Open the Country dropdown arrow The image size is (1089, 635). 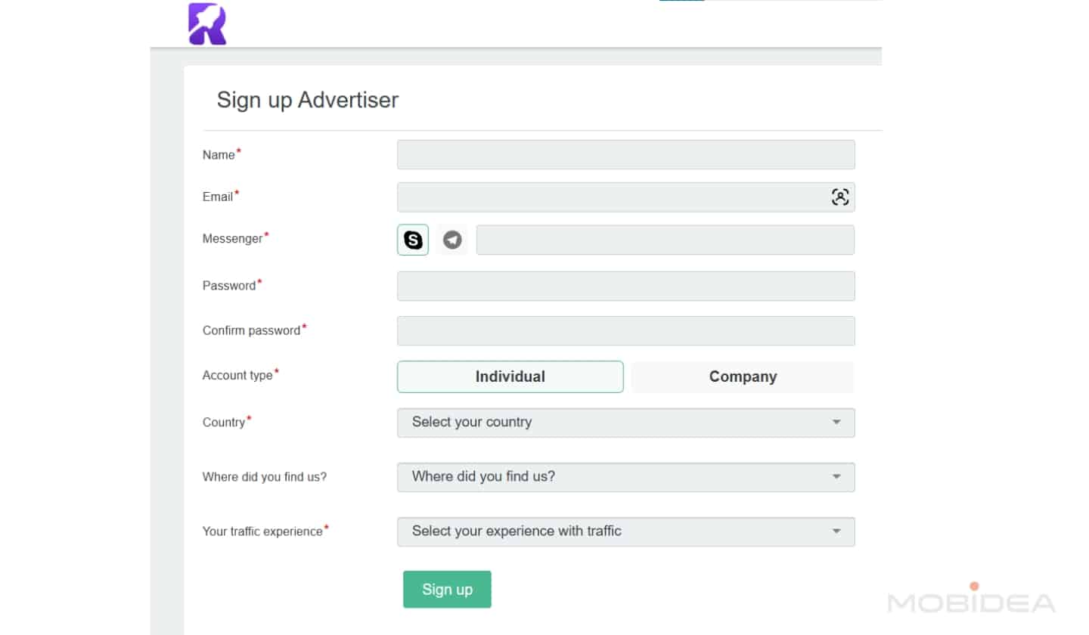tap(836, 423)
